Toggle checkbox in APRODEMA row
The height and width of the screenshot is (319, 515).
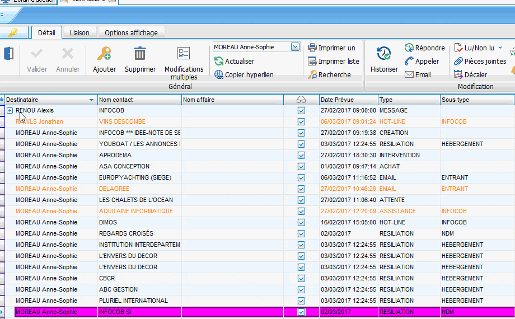[302, 156]
